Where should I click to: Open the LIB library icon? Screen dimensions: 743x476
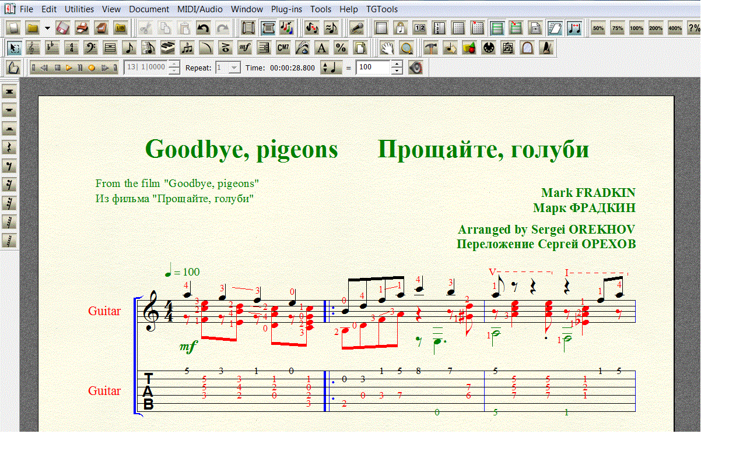(121, 28)
